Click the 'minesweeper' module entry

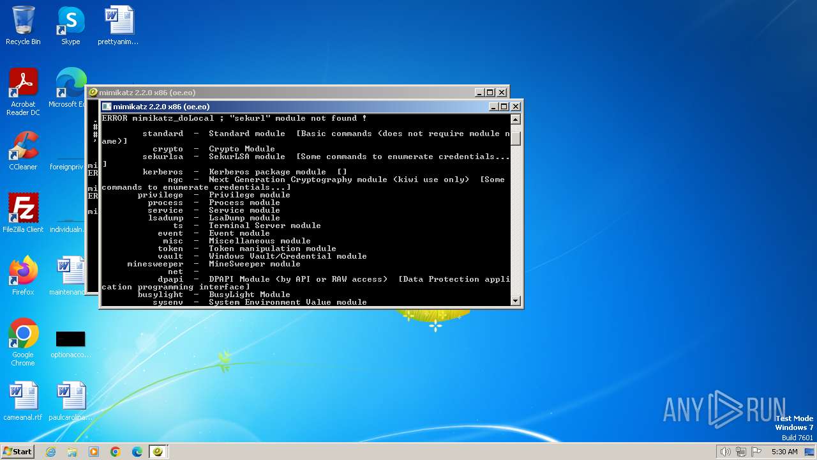tap(214, 264)
